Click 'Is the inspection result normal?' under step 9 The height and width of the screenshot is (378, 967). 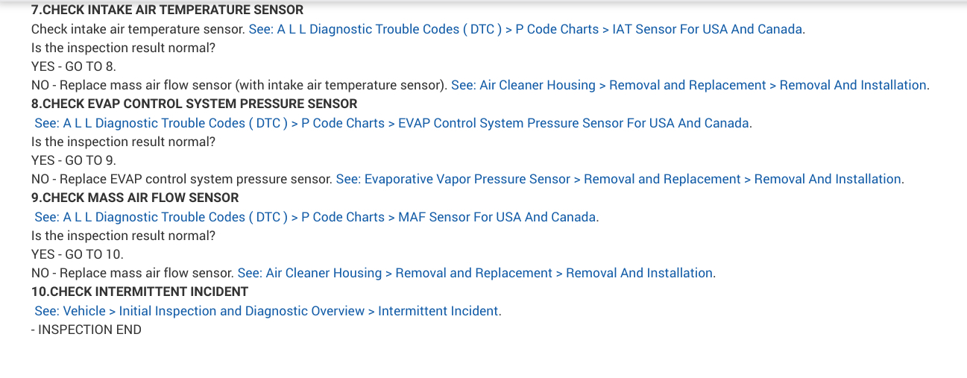click(x=123, y=236)
